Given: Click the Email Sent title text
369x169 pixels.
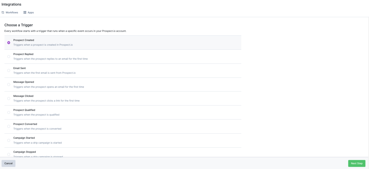Looking at the screenshot, I should pos(19,68).
